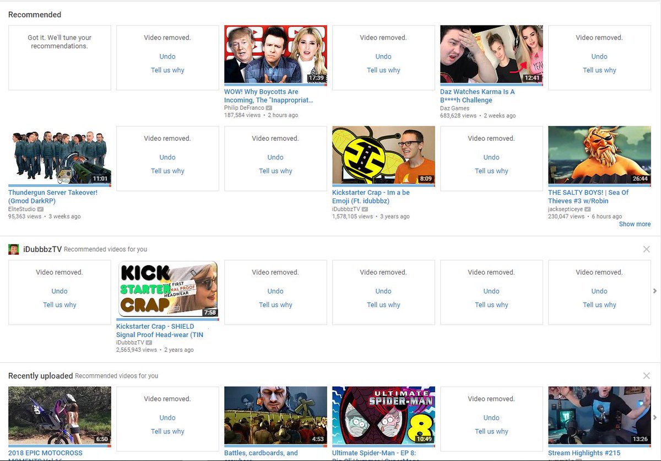Open the Daz Watches Karma video thumbnail
The height and width of the screenshot is (461, 661).
(491, 54)
